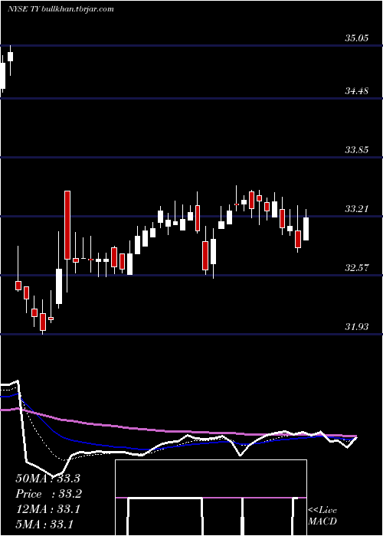This screenshot has width=383, height=536.
Task: Click the 50MA : 33.3 indicator value
Action: pyautogui.click(x=48, y=479)
